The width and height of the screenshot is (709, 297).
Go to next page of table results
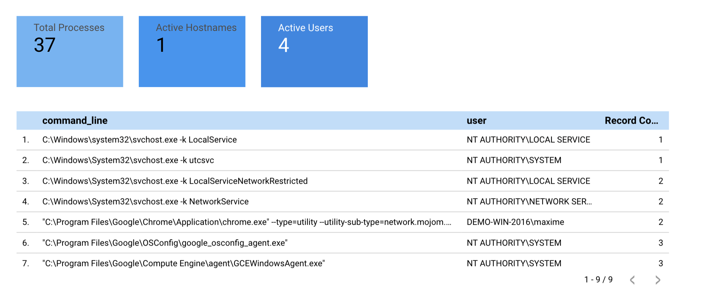pos(658,280)
